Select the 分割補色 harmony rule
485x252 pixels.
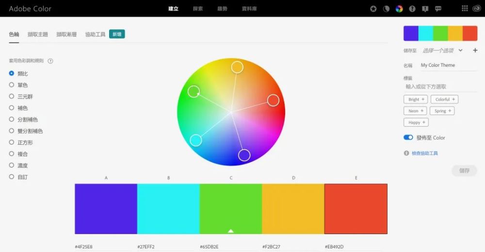click(12, 119)
